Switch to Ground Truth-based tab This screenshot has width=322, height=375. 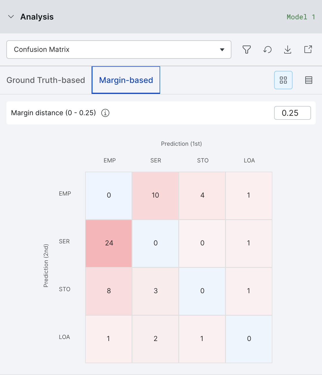click(46, 80)
